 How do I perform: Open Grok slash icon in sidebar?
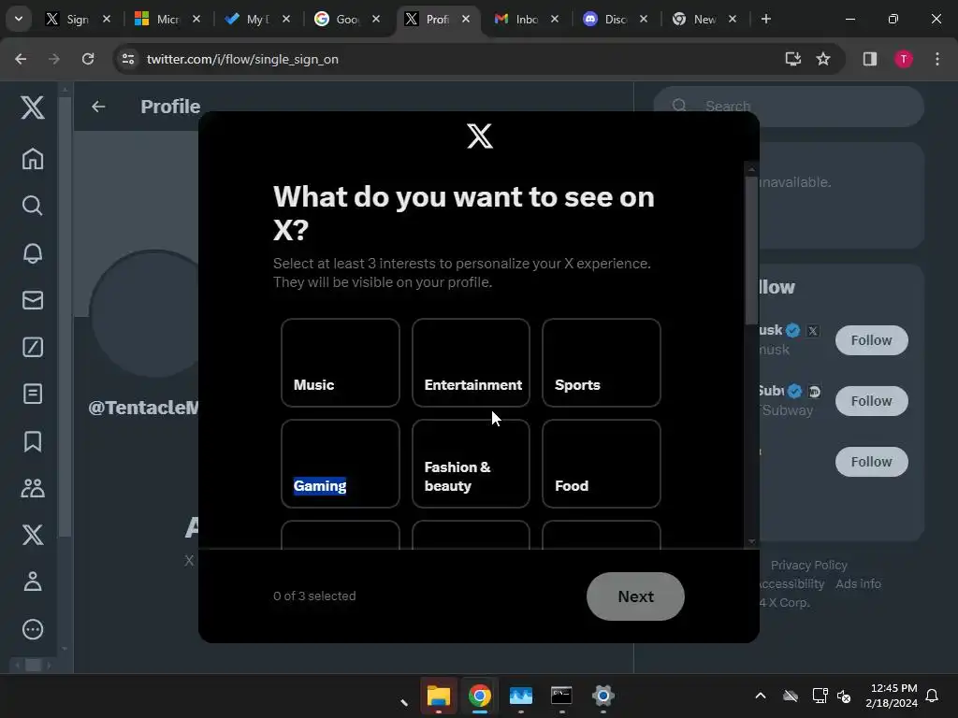click(33, 347)
